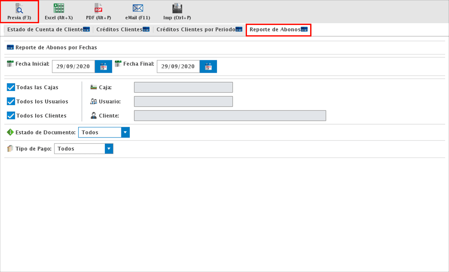Open calendar picker for Fecha Inicial
This screenshot has width=449, height=272.
104,66
